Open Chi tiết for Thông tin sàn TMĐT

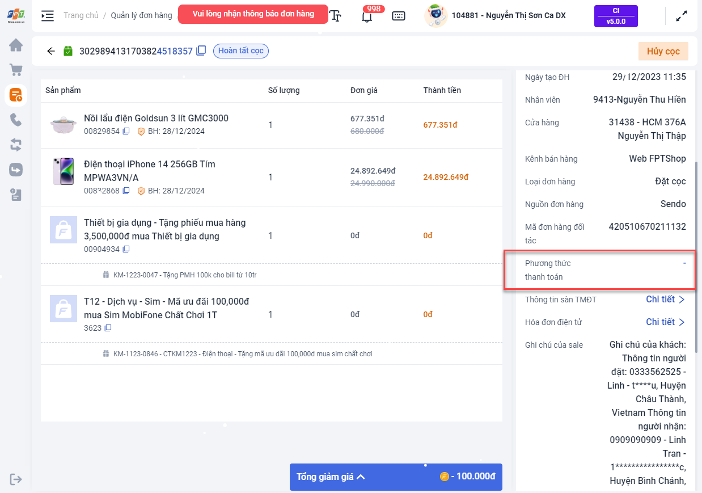pos(665,300)
